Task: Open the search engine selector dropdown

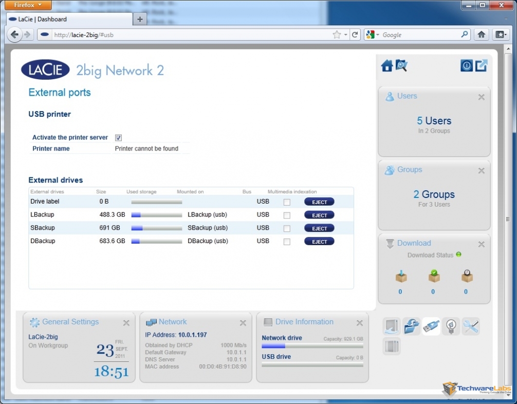Action: pos(373,34)
